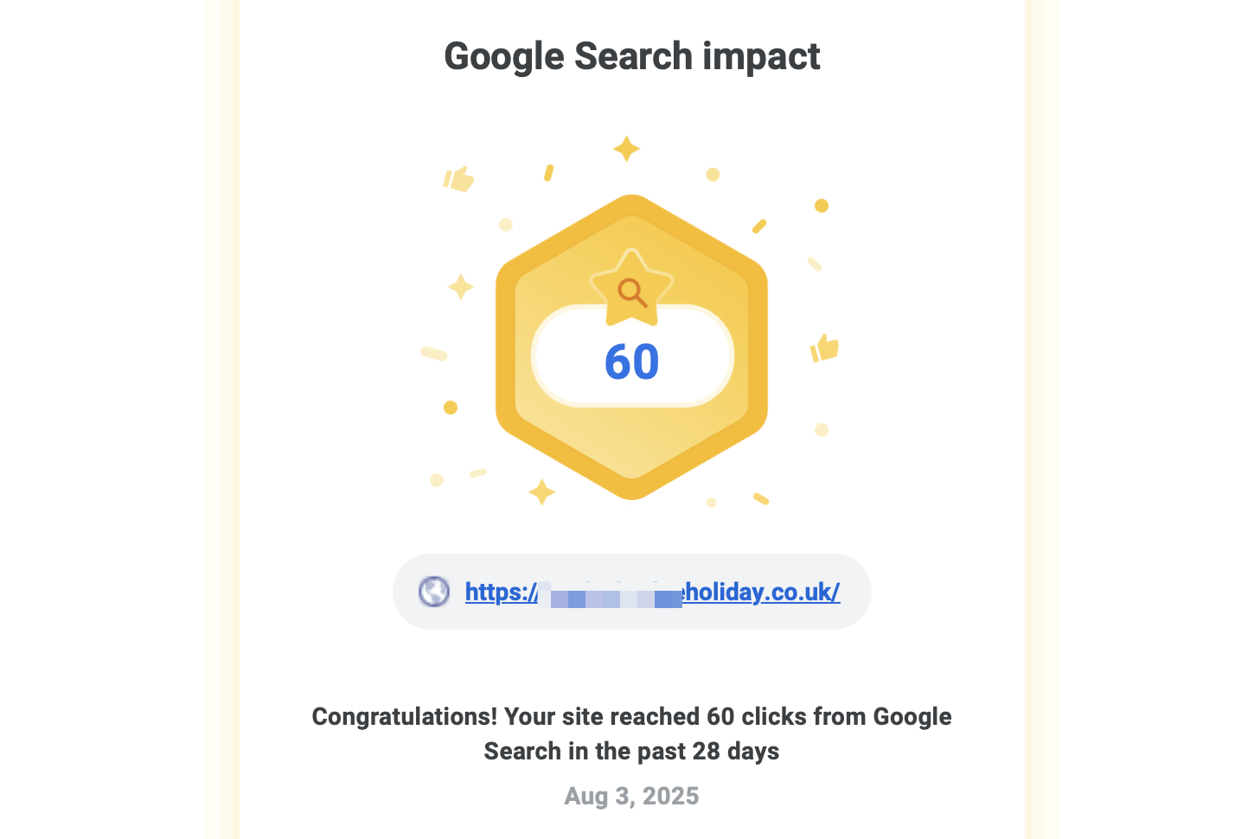This screenshot has height=839, width=1235.
Task: Click the magnifying glass icon on the badge
Action: (x=632, y=292)
